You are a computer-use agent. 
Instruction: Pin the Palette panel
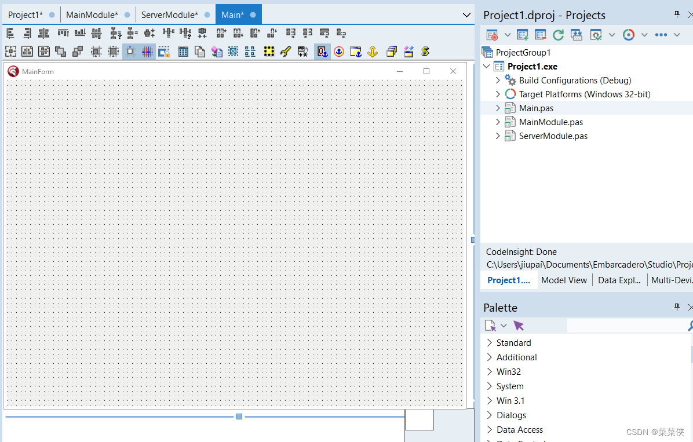coord(677,307)
